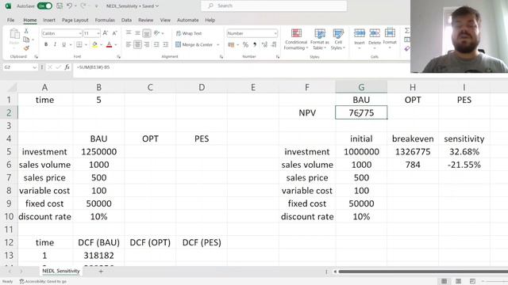Open Font group dialog launcher
508x285 pixels.
[119, 56]
